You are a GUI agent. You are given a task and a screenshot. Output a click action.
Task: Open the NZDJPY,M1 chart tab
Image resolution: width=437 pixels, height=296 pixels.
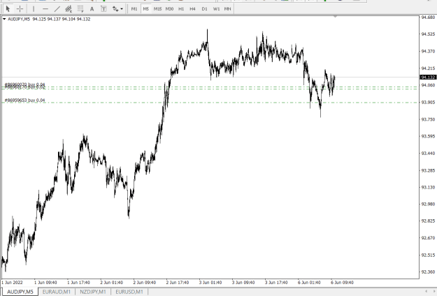coord(93,292)
